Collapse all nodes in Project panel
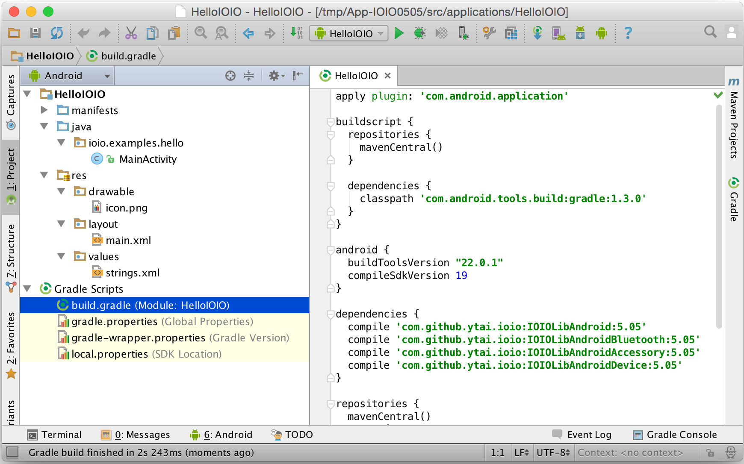 (x=248, y=76)
